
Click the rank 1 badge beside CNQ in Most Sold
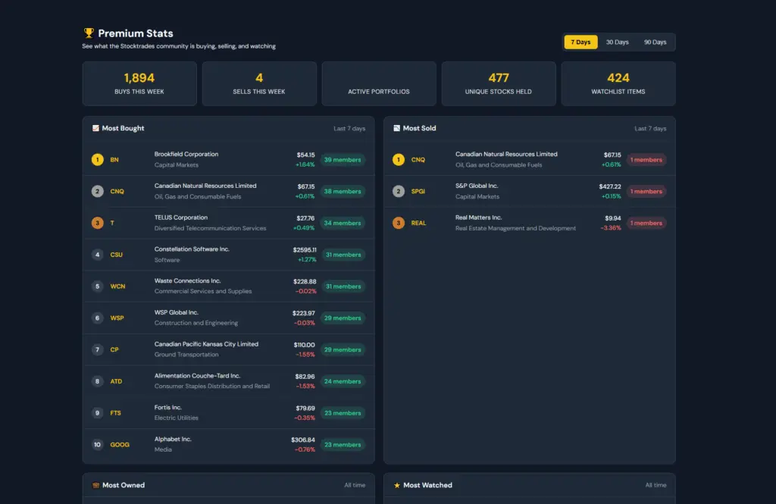click(x=399, y=159)
